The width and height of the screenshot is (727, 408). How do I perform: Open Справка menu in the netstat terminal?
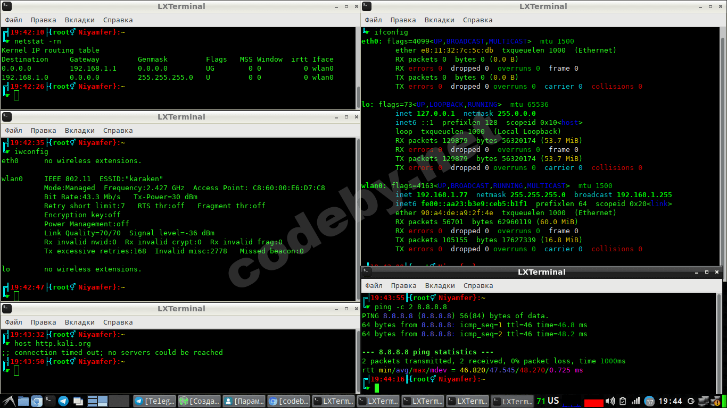(x=118, y=20)
